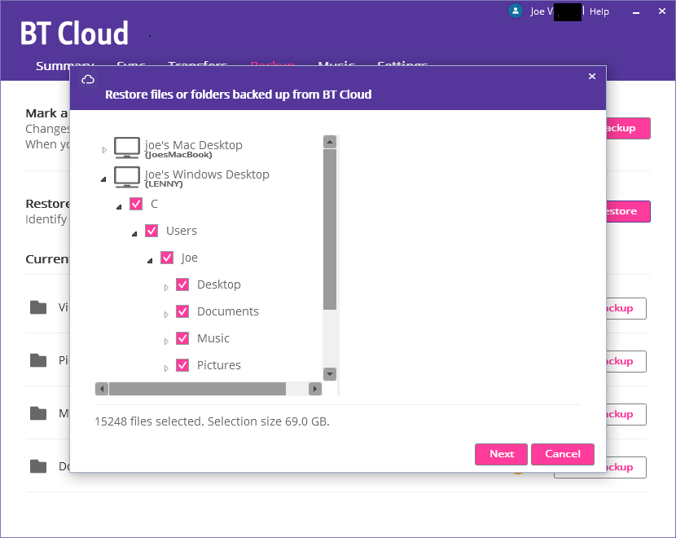Viewport: 676px width, 538px height.
Task: Select the Documents folder label
Action: point(227,311)
